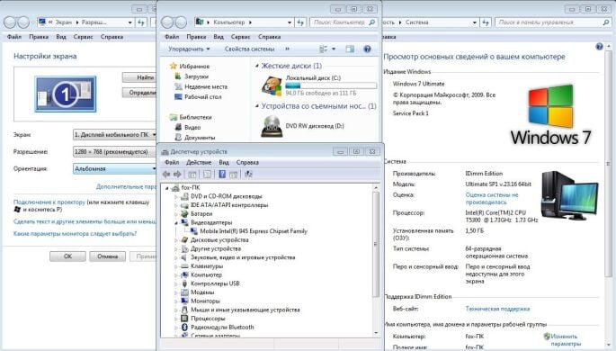
Task: Open the Техническая поддержка link
Action: pos(497,309)
